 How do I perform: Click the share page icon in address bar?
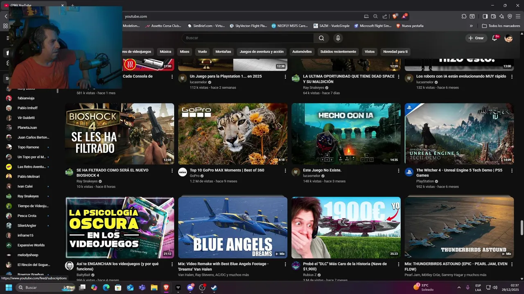point(385,16)
